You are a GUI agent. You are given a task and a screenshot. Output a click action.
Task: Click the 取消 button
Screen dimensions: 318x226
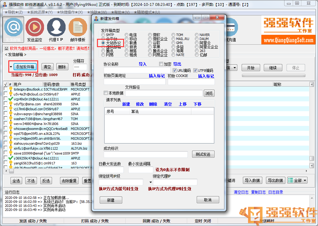pos(208,200)
